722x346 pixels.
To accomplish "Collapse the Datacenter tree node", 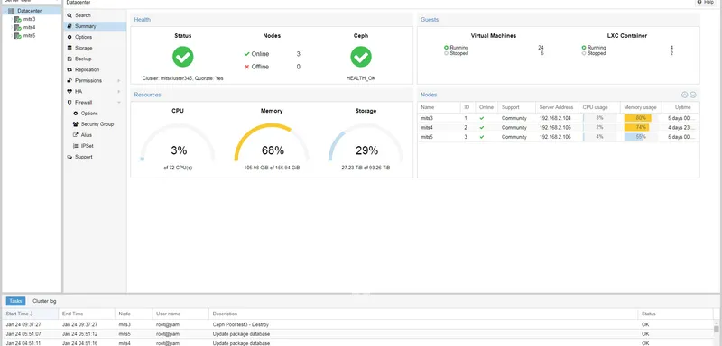I will 5,11.
